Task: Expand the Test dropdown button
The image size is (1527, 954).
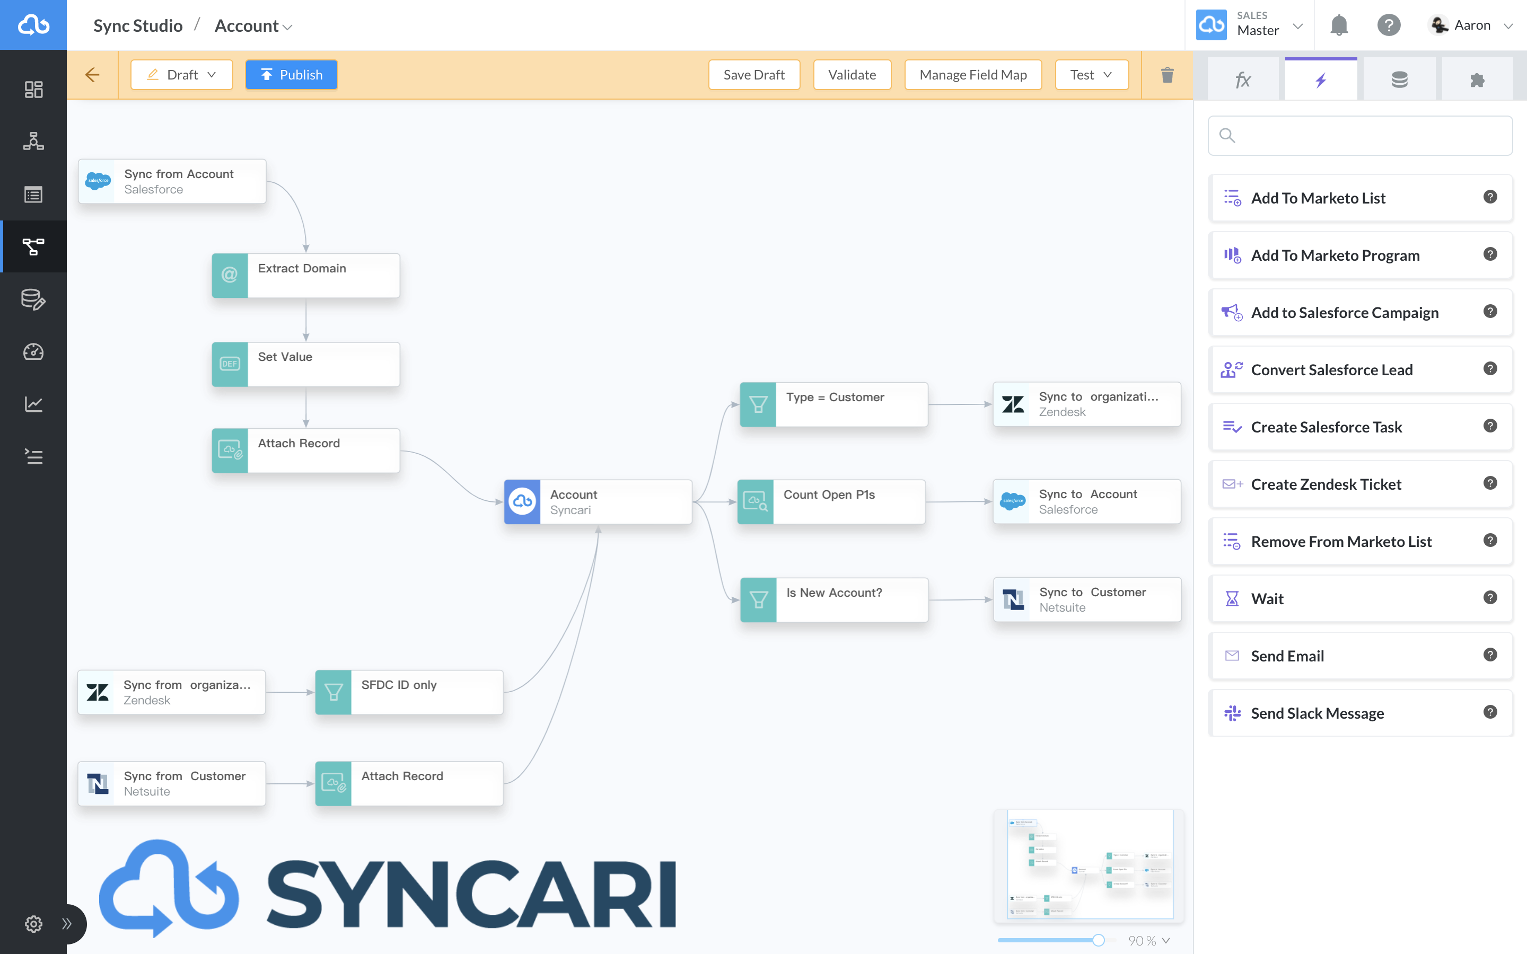Action: [x=1091, y=75]
